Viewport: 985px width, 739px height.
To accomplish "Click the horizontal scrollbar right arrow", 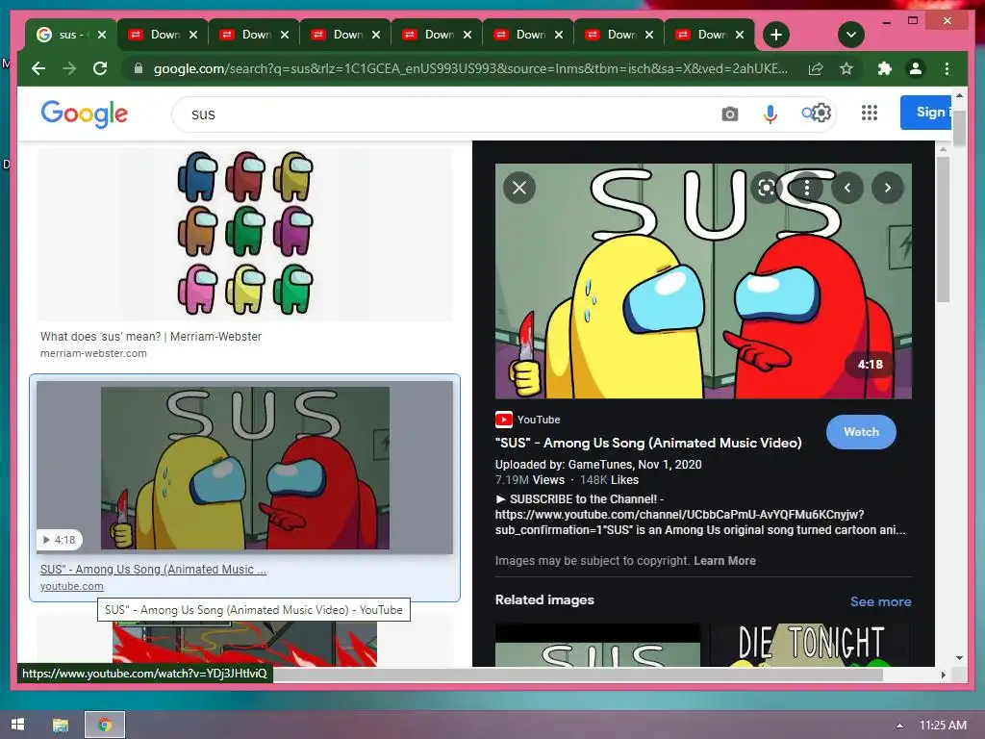I will pos(943,675).
